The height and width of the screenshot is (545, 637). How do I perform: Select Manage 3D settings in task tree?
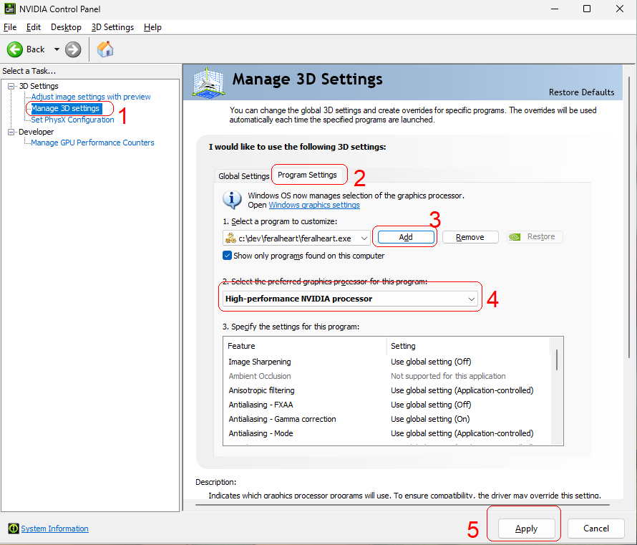click(x=65, y=108)
